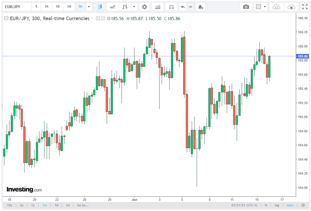
Task: Toggle log scale on price axis
Action: click(277, 205)
